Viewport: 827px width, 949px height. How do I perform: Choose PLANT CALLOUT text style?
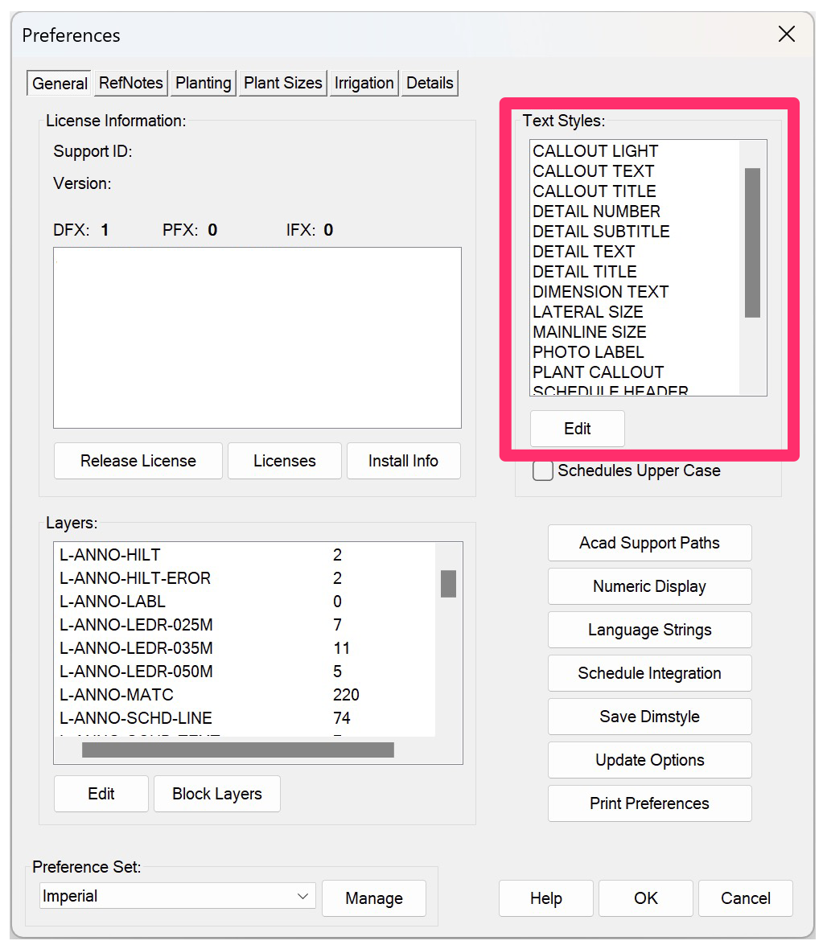[x=598, y=372]
